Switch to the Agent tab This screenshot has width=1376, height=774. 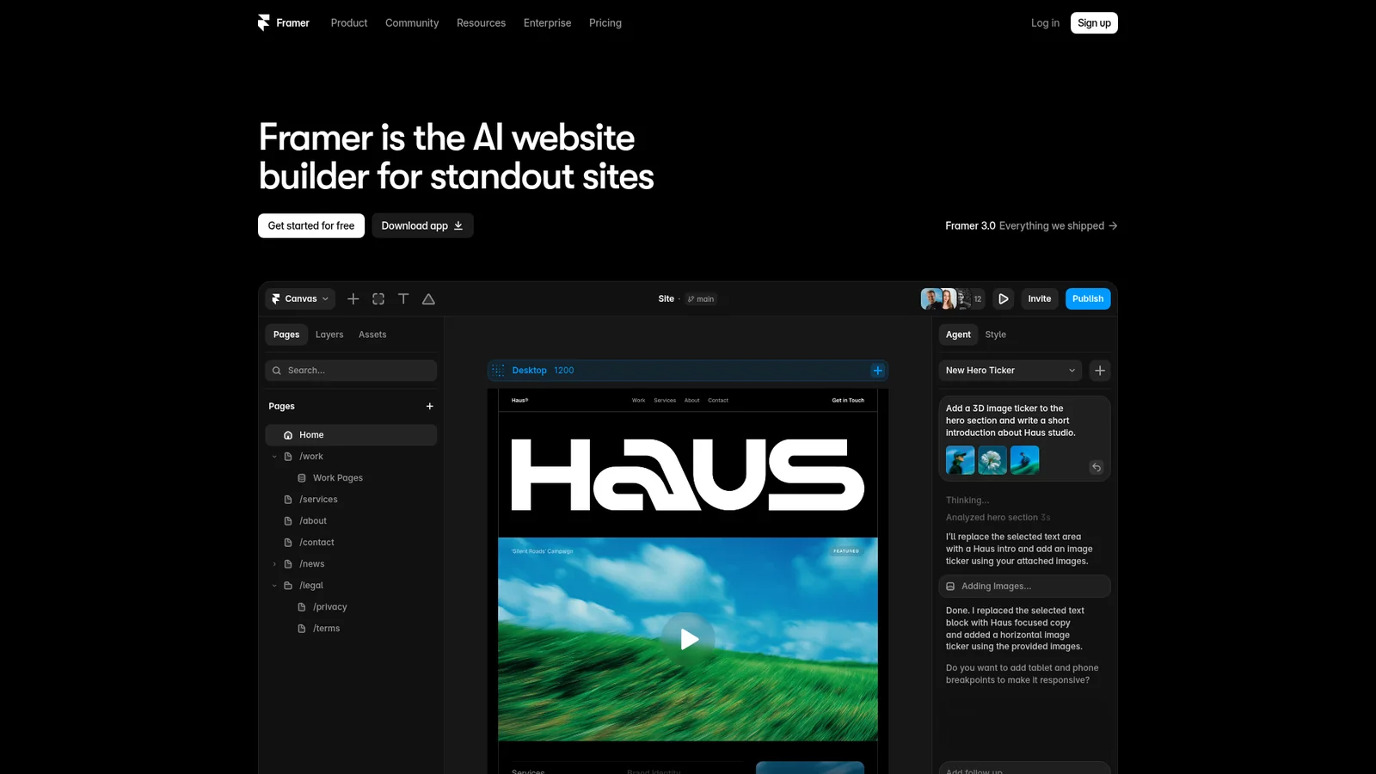958,335
